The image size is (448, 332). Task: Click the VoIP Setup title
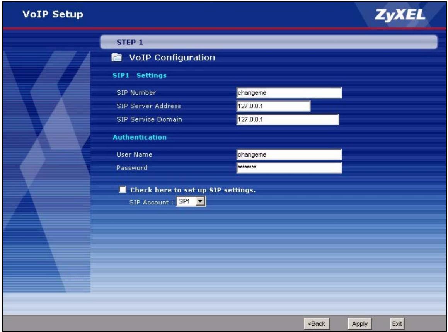pyautogui.click(x=53, y=14)
